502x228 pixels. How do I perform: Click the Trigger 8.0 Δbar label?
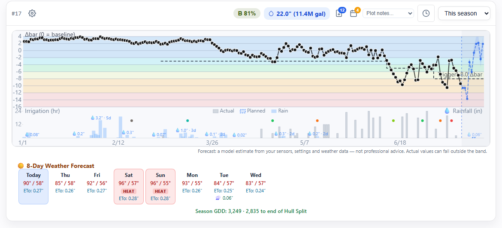pyautogui.click(x=460, y=75)
